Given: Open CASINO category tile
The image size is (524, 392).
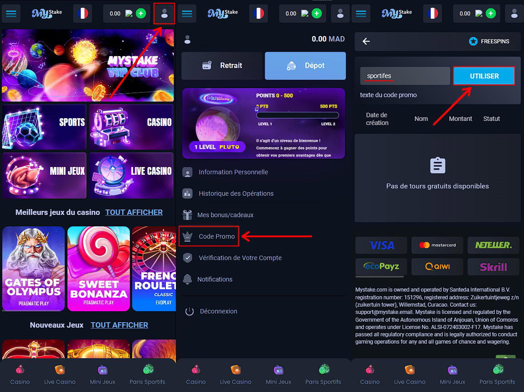Looking at the screenshot, I should tap(131, 127).
